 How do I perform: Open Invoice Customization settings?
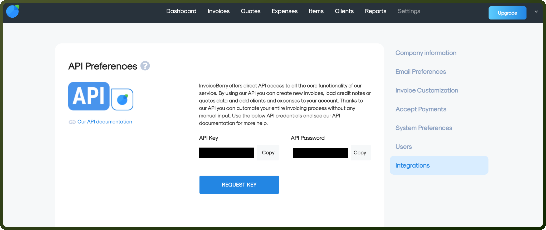tap(427, 90)
